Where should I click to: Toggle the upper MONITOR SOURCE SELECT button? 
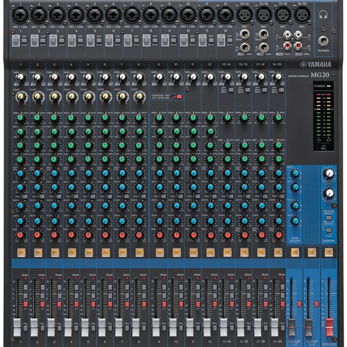click(328, 219)
